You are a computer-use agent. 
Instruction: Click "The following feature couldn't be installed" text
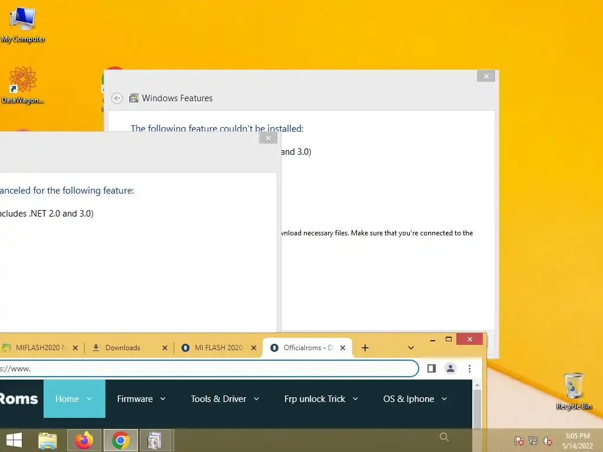click(217, 128)
